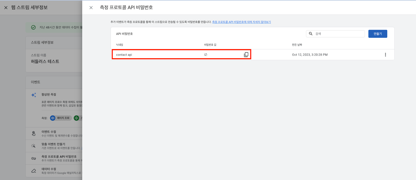
Task: Click the 닉네임 column header
Action: [119, 45]
